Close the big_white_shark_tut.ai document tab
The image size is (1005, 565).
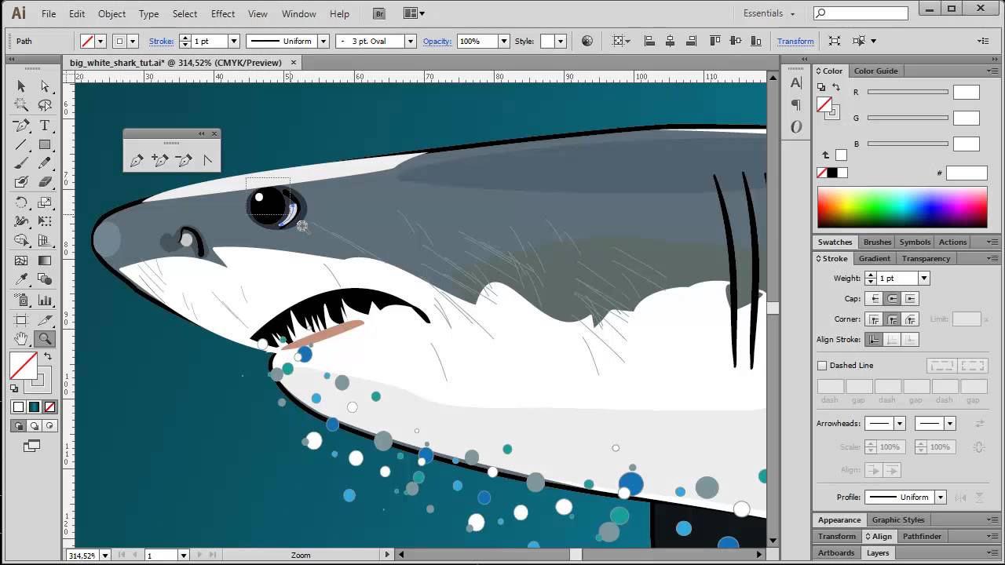(x=294, y=62)
